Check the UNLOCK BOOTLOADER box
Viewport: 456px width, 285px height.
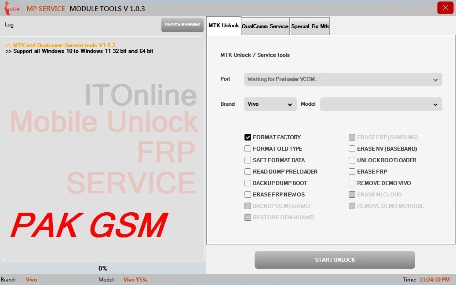[x=352, y=160]
